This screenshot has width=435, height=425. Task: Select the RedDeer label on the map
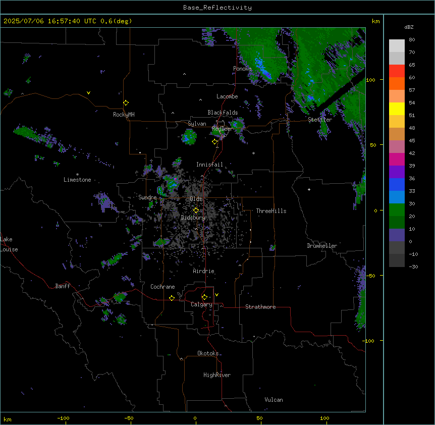pos(222,129)
